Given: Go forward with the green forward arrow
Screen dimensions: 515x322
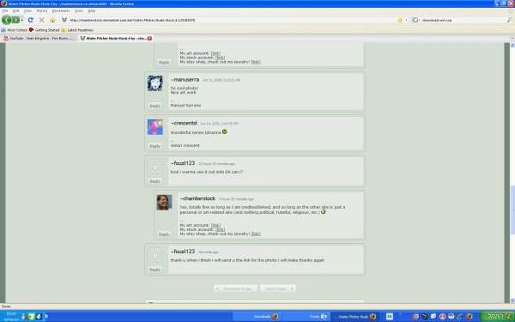Looking at the screenshot, I should (x=15, y=20).
